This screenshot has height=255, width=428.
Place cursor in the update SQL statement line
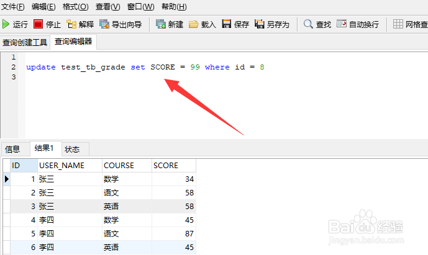145,67
